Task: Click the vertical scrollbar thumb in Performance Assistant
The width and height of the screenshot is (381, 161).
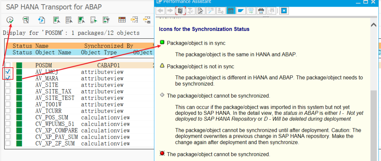Action: coord(374,125)
